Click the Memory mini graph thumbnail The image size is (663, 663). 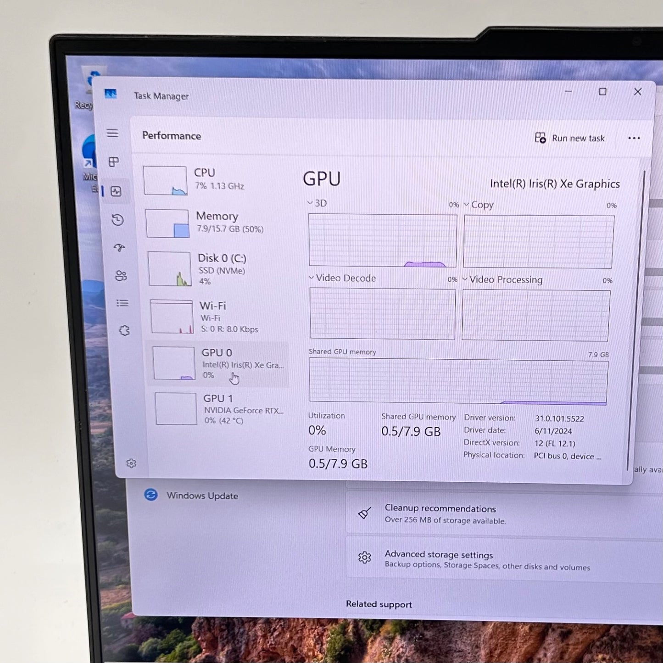tap(167, 223)
